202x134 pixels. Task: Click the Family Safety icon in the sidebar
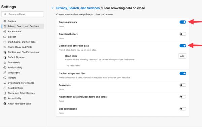[5, 67]
